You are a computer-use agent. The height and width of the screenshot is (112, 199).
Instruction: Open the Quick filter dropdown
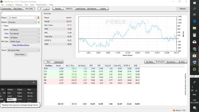24,50
